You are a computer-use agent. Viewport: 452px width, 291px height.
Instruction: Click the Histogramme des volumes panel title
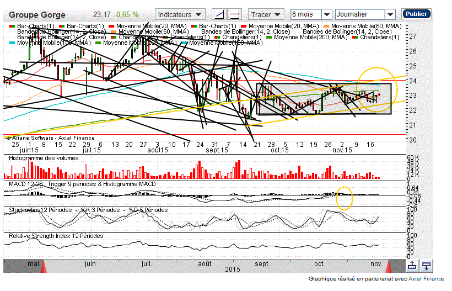pos(44,158)
